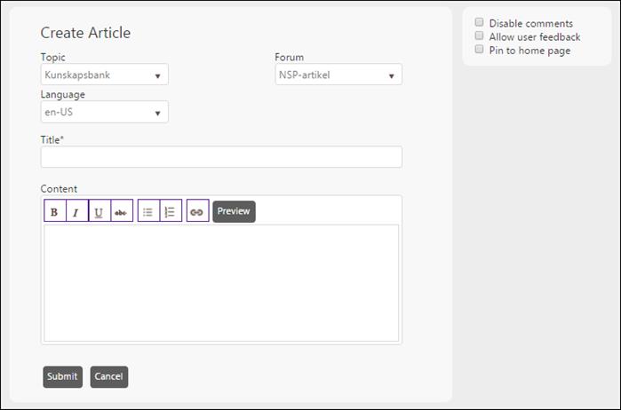Open the Language dropdown set to en-US

(104, 113)
